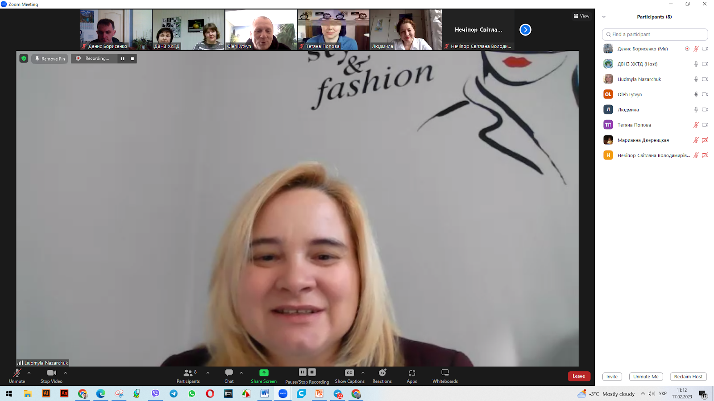Open audio options arrow next to Unmute
Viewport: 714px width, 401px height.
click(29, 373)
